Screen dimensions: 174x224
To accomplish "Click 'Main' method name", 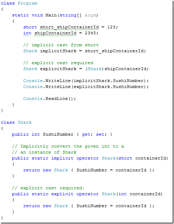I will click(51, 15).
